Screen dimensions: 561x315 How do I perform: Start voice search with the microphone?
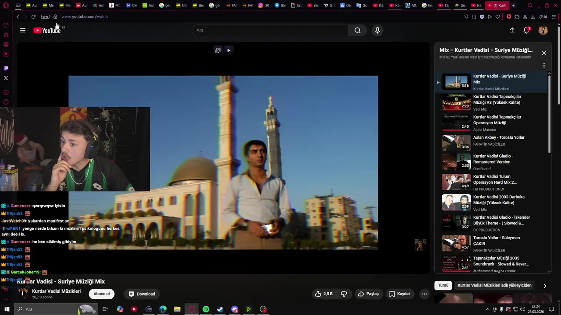(x=377, y=30)
